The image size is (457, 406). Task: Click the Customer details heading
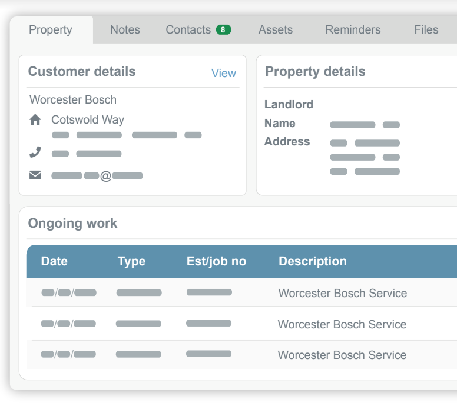[82, 72]
